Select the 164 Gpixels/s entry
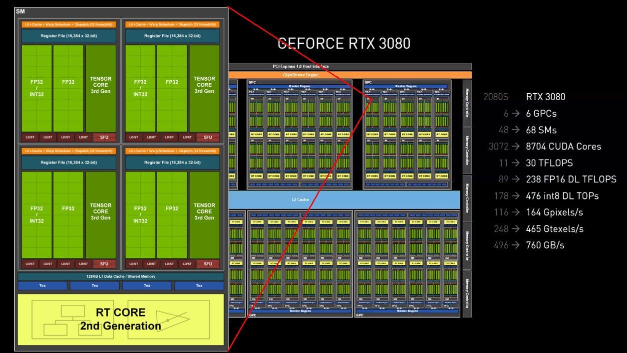The image size is (627, 353). [555, 212]
